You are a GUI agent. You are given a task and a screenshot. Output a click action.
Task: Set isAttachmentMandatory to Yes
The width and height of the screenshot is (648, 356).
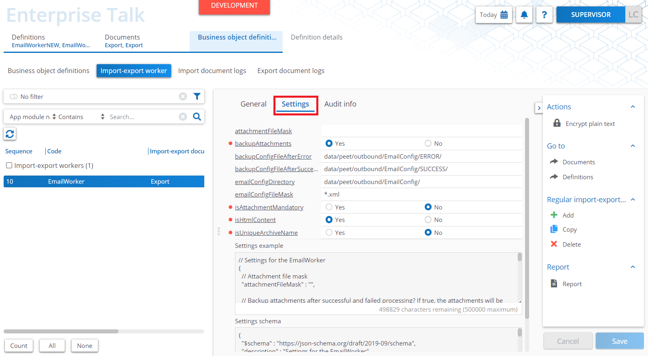tap(329, 207)
